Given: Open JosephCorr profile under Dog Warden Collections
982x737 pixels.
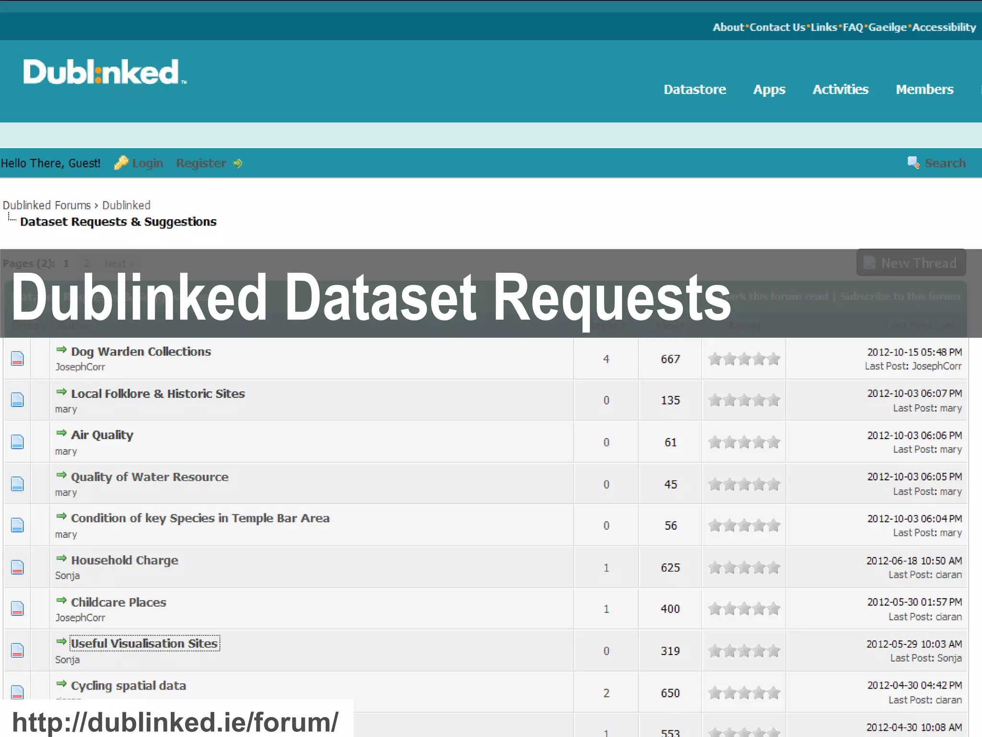Looking at the screenshot, I should click(80, 367).
